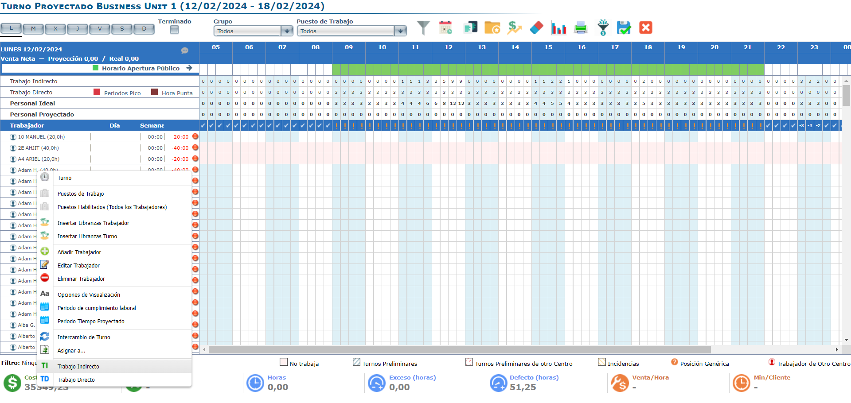Expand the Puesto de Trabajo dropdown
Viewport: 851px width, 403px height.
click(401, 31)
